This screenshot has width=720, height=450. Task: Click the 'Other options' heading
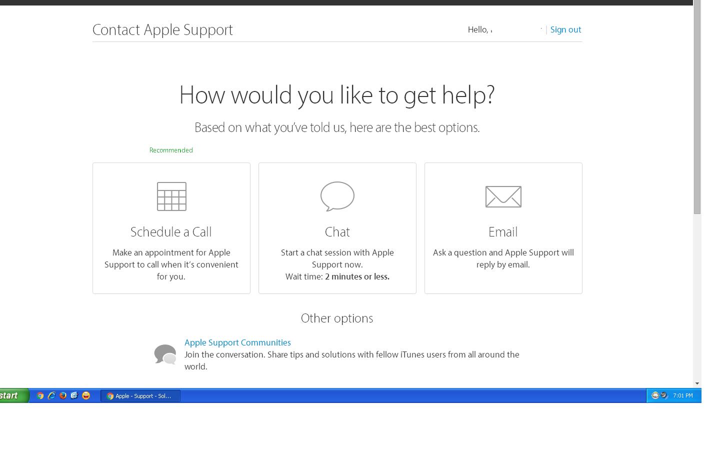click(337, 318)
